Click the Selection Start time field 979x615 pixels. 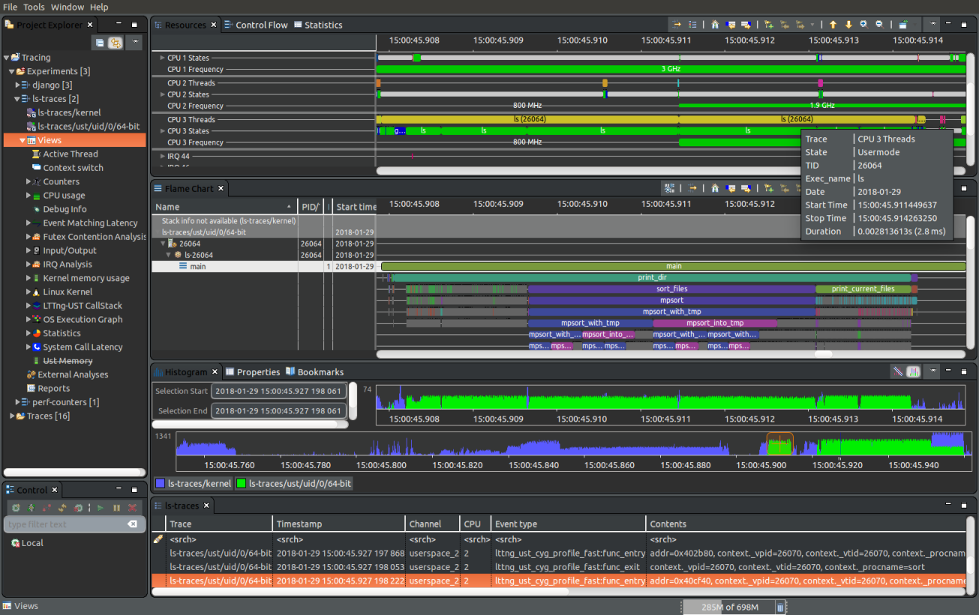(278, 391)
